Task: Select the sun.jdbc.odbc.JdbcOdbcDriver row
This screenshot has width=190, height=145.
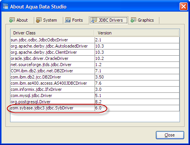Action: [95, 40]
